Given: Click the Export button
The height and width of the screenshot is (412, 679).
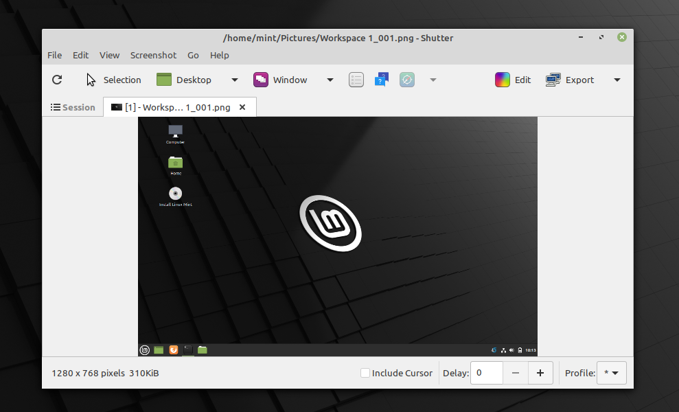Looking at the screenshot, I should [x=570, y=80].
